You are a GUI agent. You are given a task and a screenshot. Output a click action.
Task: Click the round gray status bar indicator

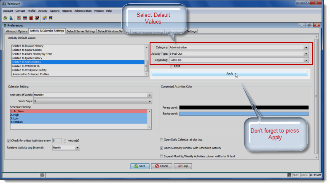43,175
